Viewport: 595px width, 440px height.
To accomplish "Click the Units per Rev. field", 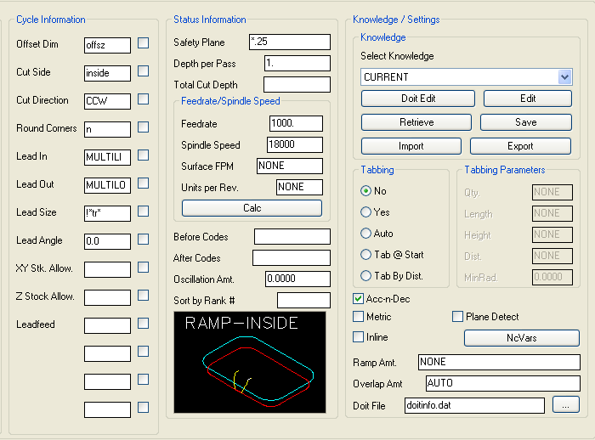I will [299, 188].
